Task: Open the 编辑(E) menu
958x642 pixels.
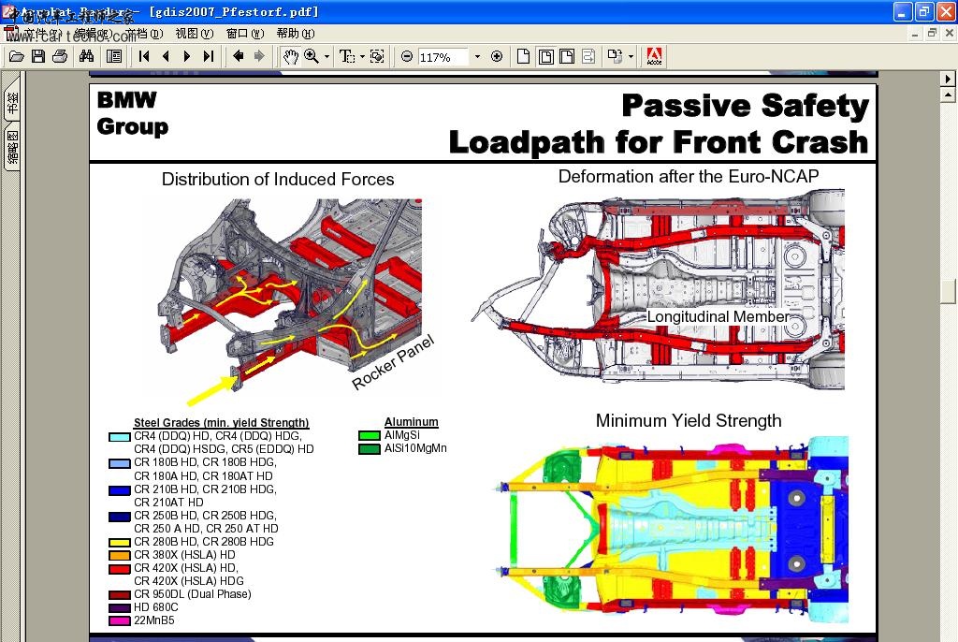Action: [94, 34]
